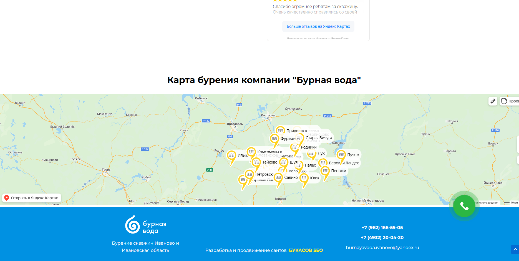Click the Рыбинск label on map
This screenshot has width=519, height=261.
click(201, 98)
